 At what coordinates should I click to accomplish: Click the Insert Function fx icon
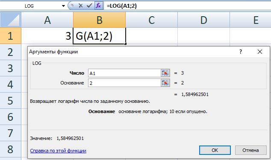click(98, 6)
